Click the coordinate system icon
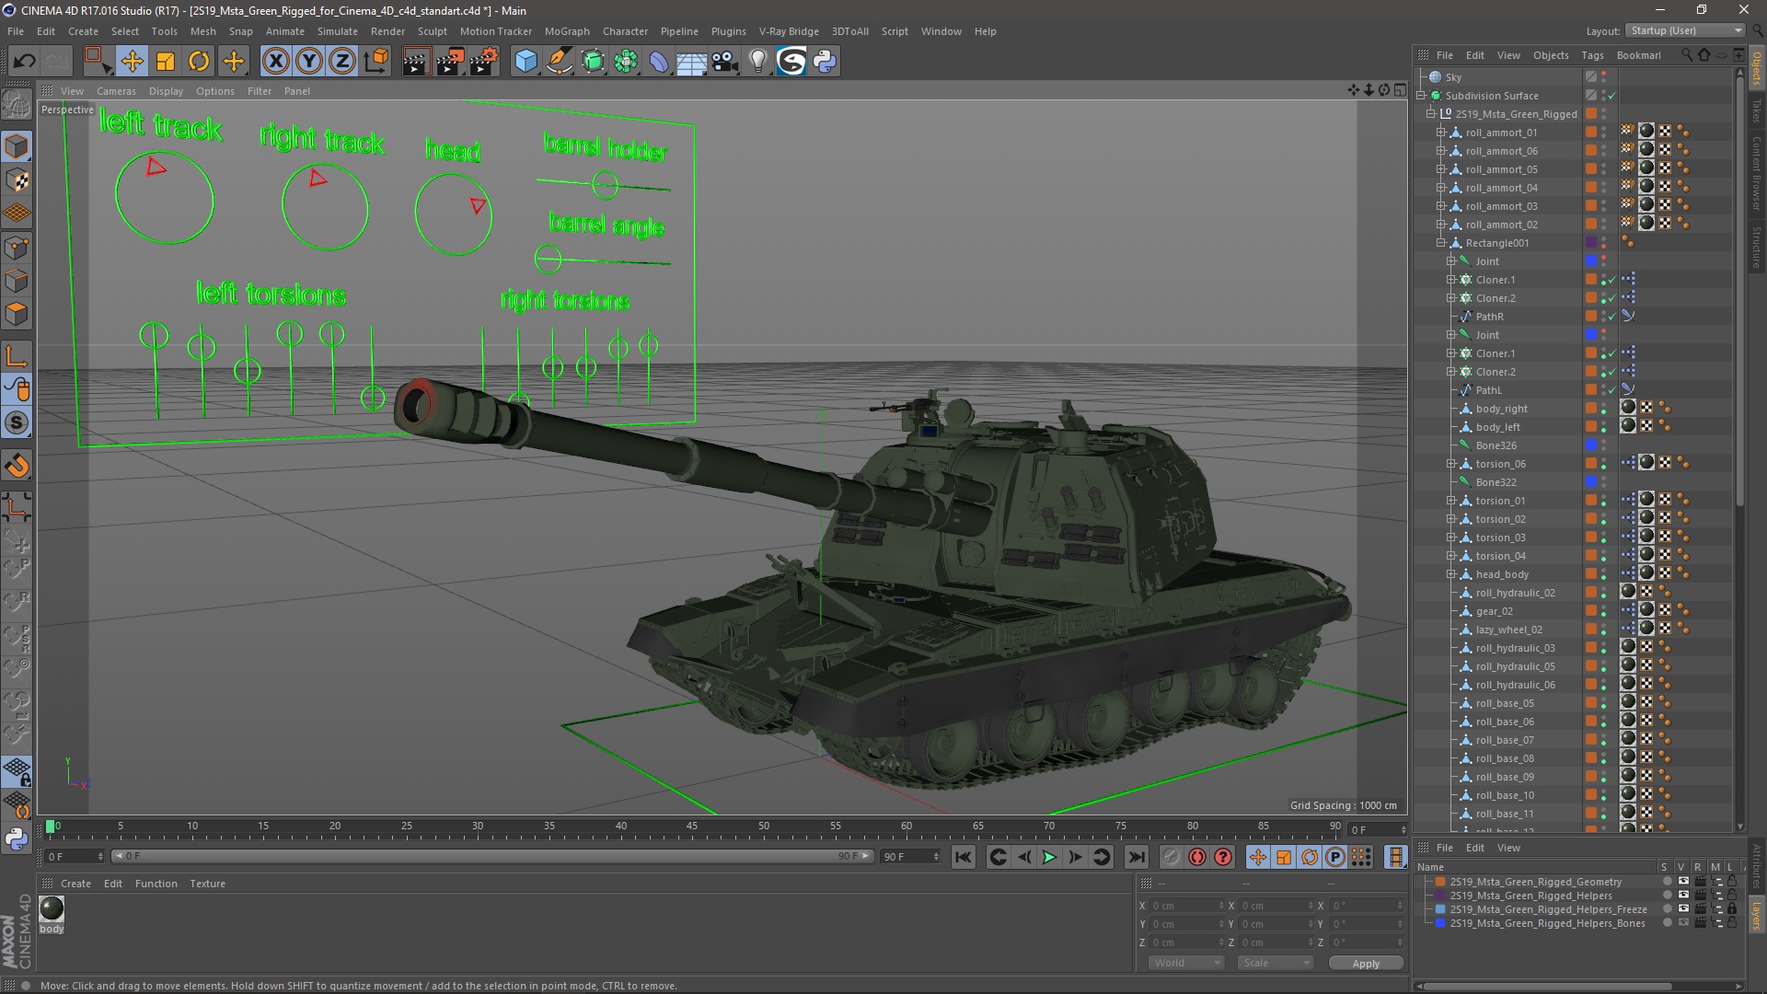This screenshot has width=1767, height=994. point(375,62)
